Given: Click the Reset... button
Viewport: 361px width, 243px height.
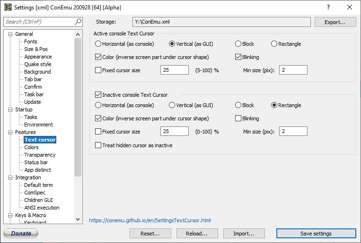Looking at the screenshot, I should [150, 234].
